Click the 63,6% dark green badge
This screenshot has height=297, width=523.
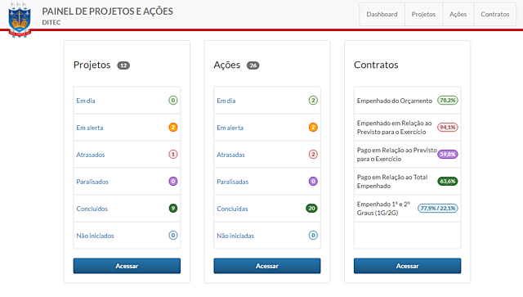pyautogui.click(x=448, y=182)
